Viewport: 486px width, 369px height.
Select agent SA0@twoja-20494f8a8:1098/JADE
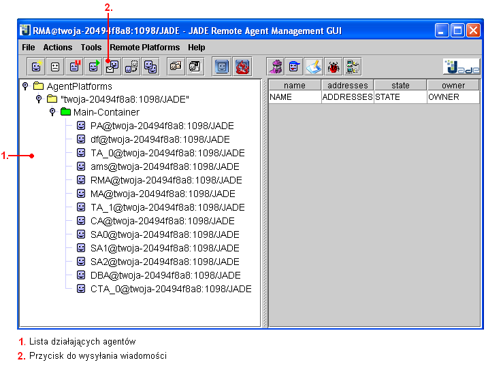[x=158, y=234]
